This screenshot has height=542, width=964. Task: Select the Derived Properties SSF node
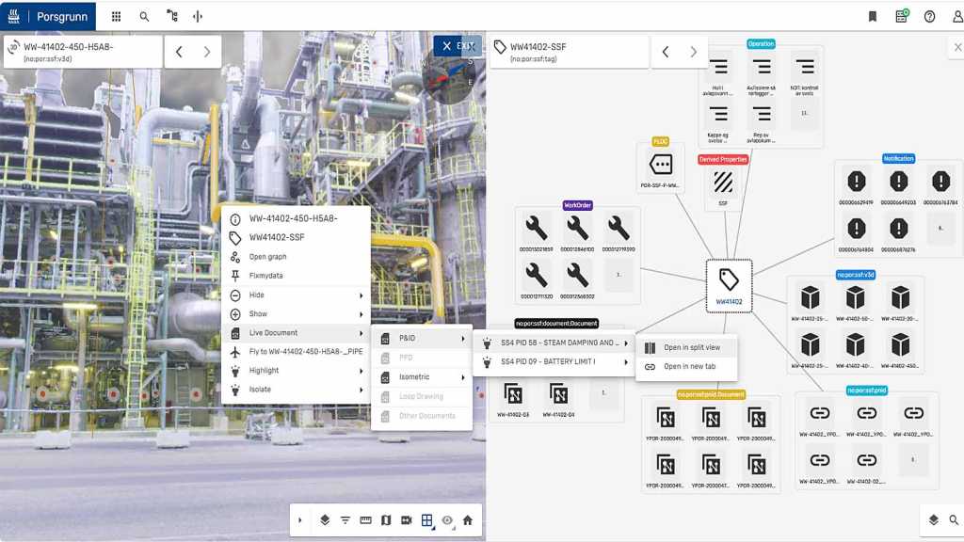[x=723, y=187]
